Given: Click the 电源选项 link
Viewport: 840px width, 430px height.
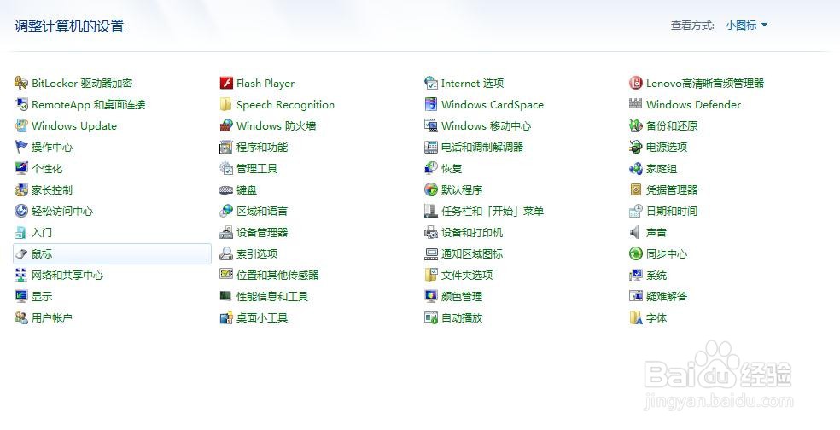Looking at the screenshot, I should tap(667, 147).
